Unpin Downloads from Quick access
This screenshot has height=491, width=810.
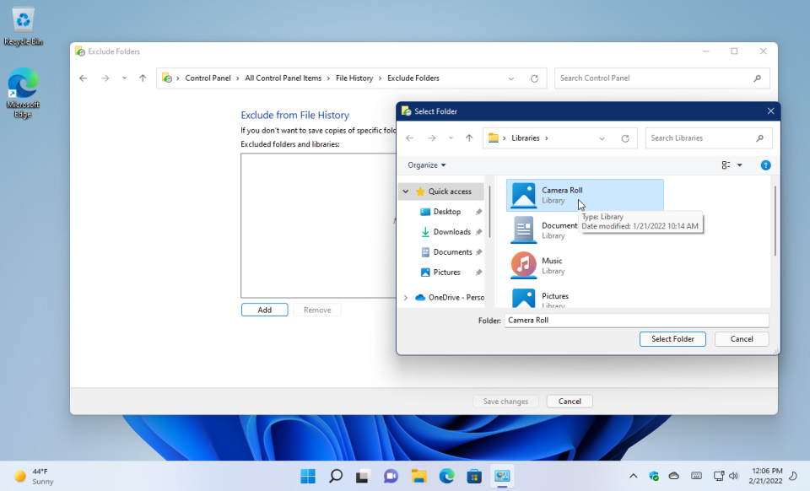(478, 231)
